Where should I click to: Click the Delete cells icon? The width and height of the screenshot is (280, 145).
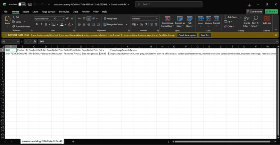click(x=208, y=18)
